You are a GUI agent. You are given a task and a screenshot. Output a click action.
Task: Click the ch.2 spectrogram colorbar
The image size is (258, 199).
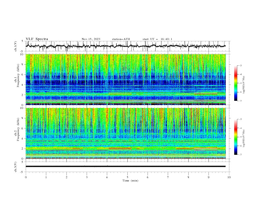tap(236, 137)
